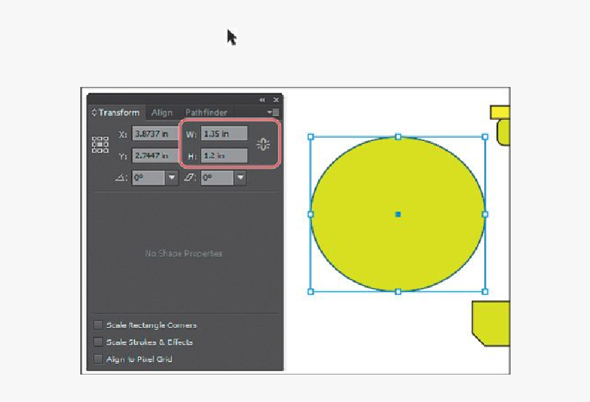The image size is (590, 402).
Task: Collapse the panel with the double-arrow icon
Action: (262, 99)
